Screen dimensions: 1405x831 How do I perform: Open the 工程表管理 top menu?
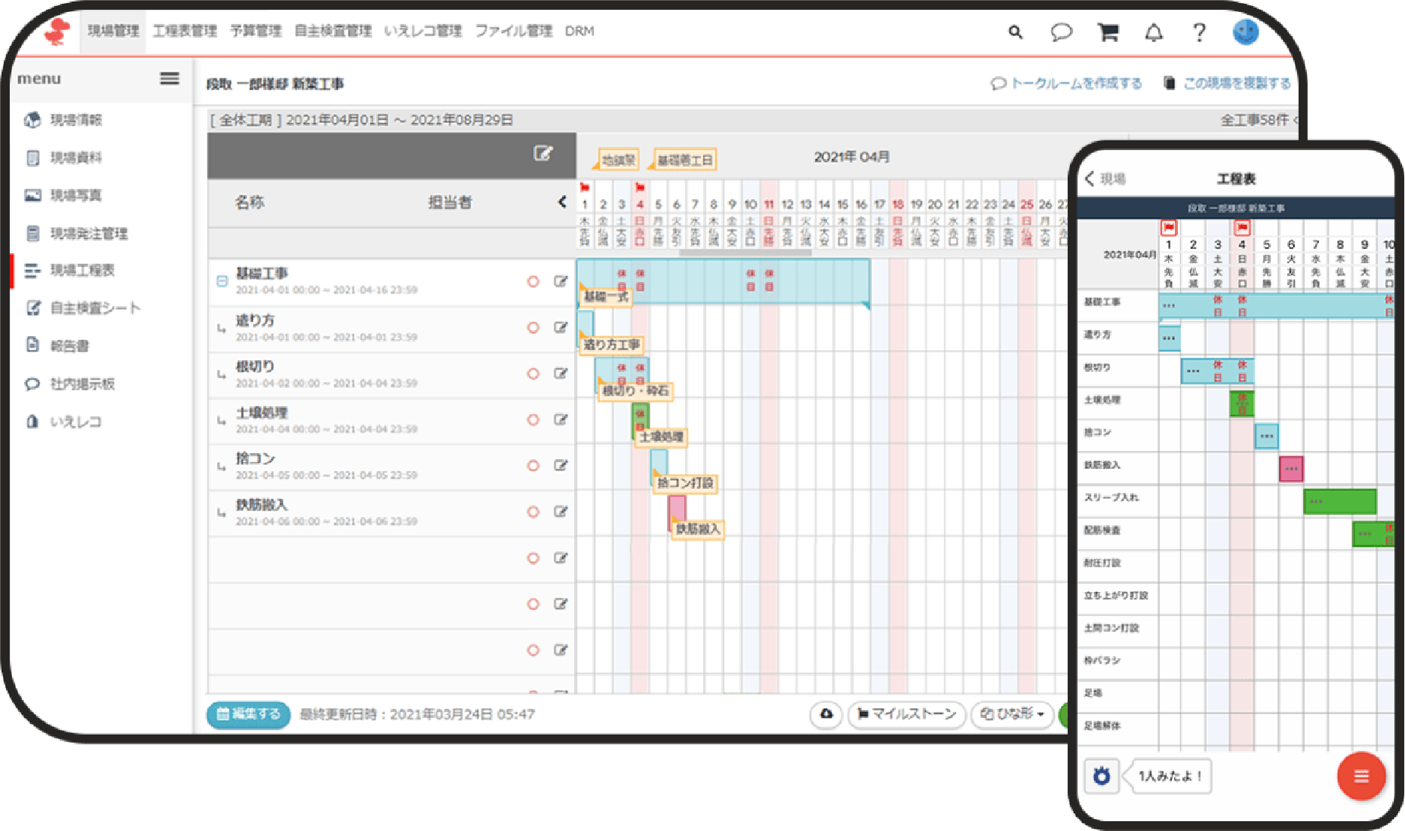point(185,31)
